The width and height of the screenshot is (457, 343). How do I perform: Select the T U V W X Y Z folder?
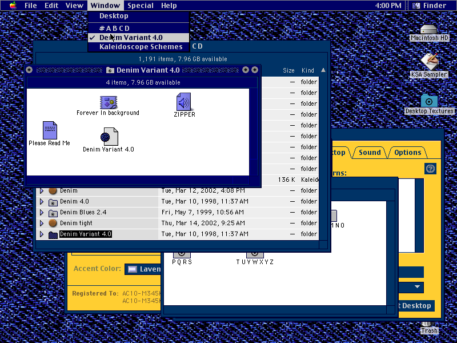click(255, 254)
